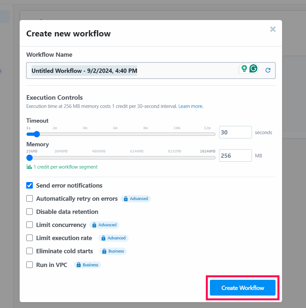
Task: Click the Timeout slider handle
Action: [x=36, y=134]
